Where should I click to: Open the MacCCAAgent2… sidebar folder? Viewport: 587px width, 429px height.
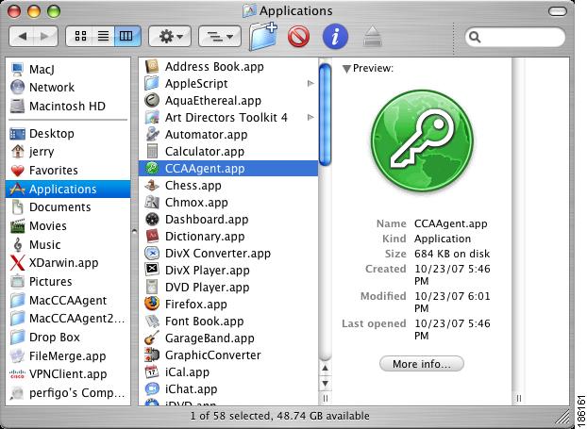coord(69,319)
